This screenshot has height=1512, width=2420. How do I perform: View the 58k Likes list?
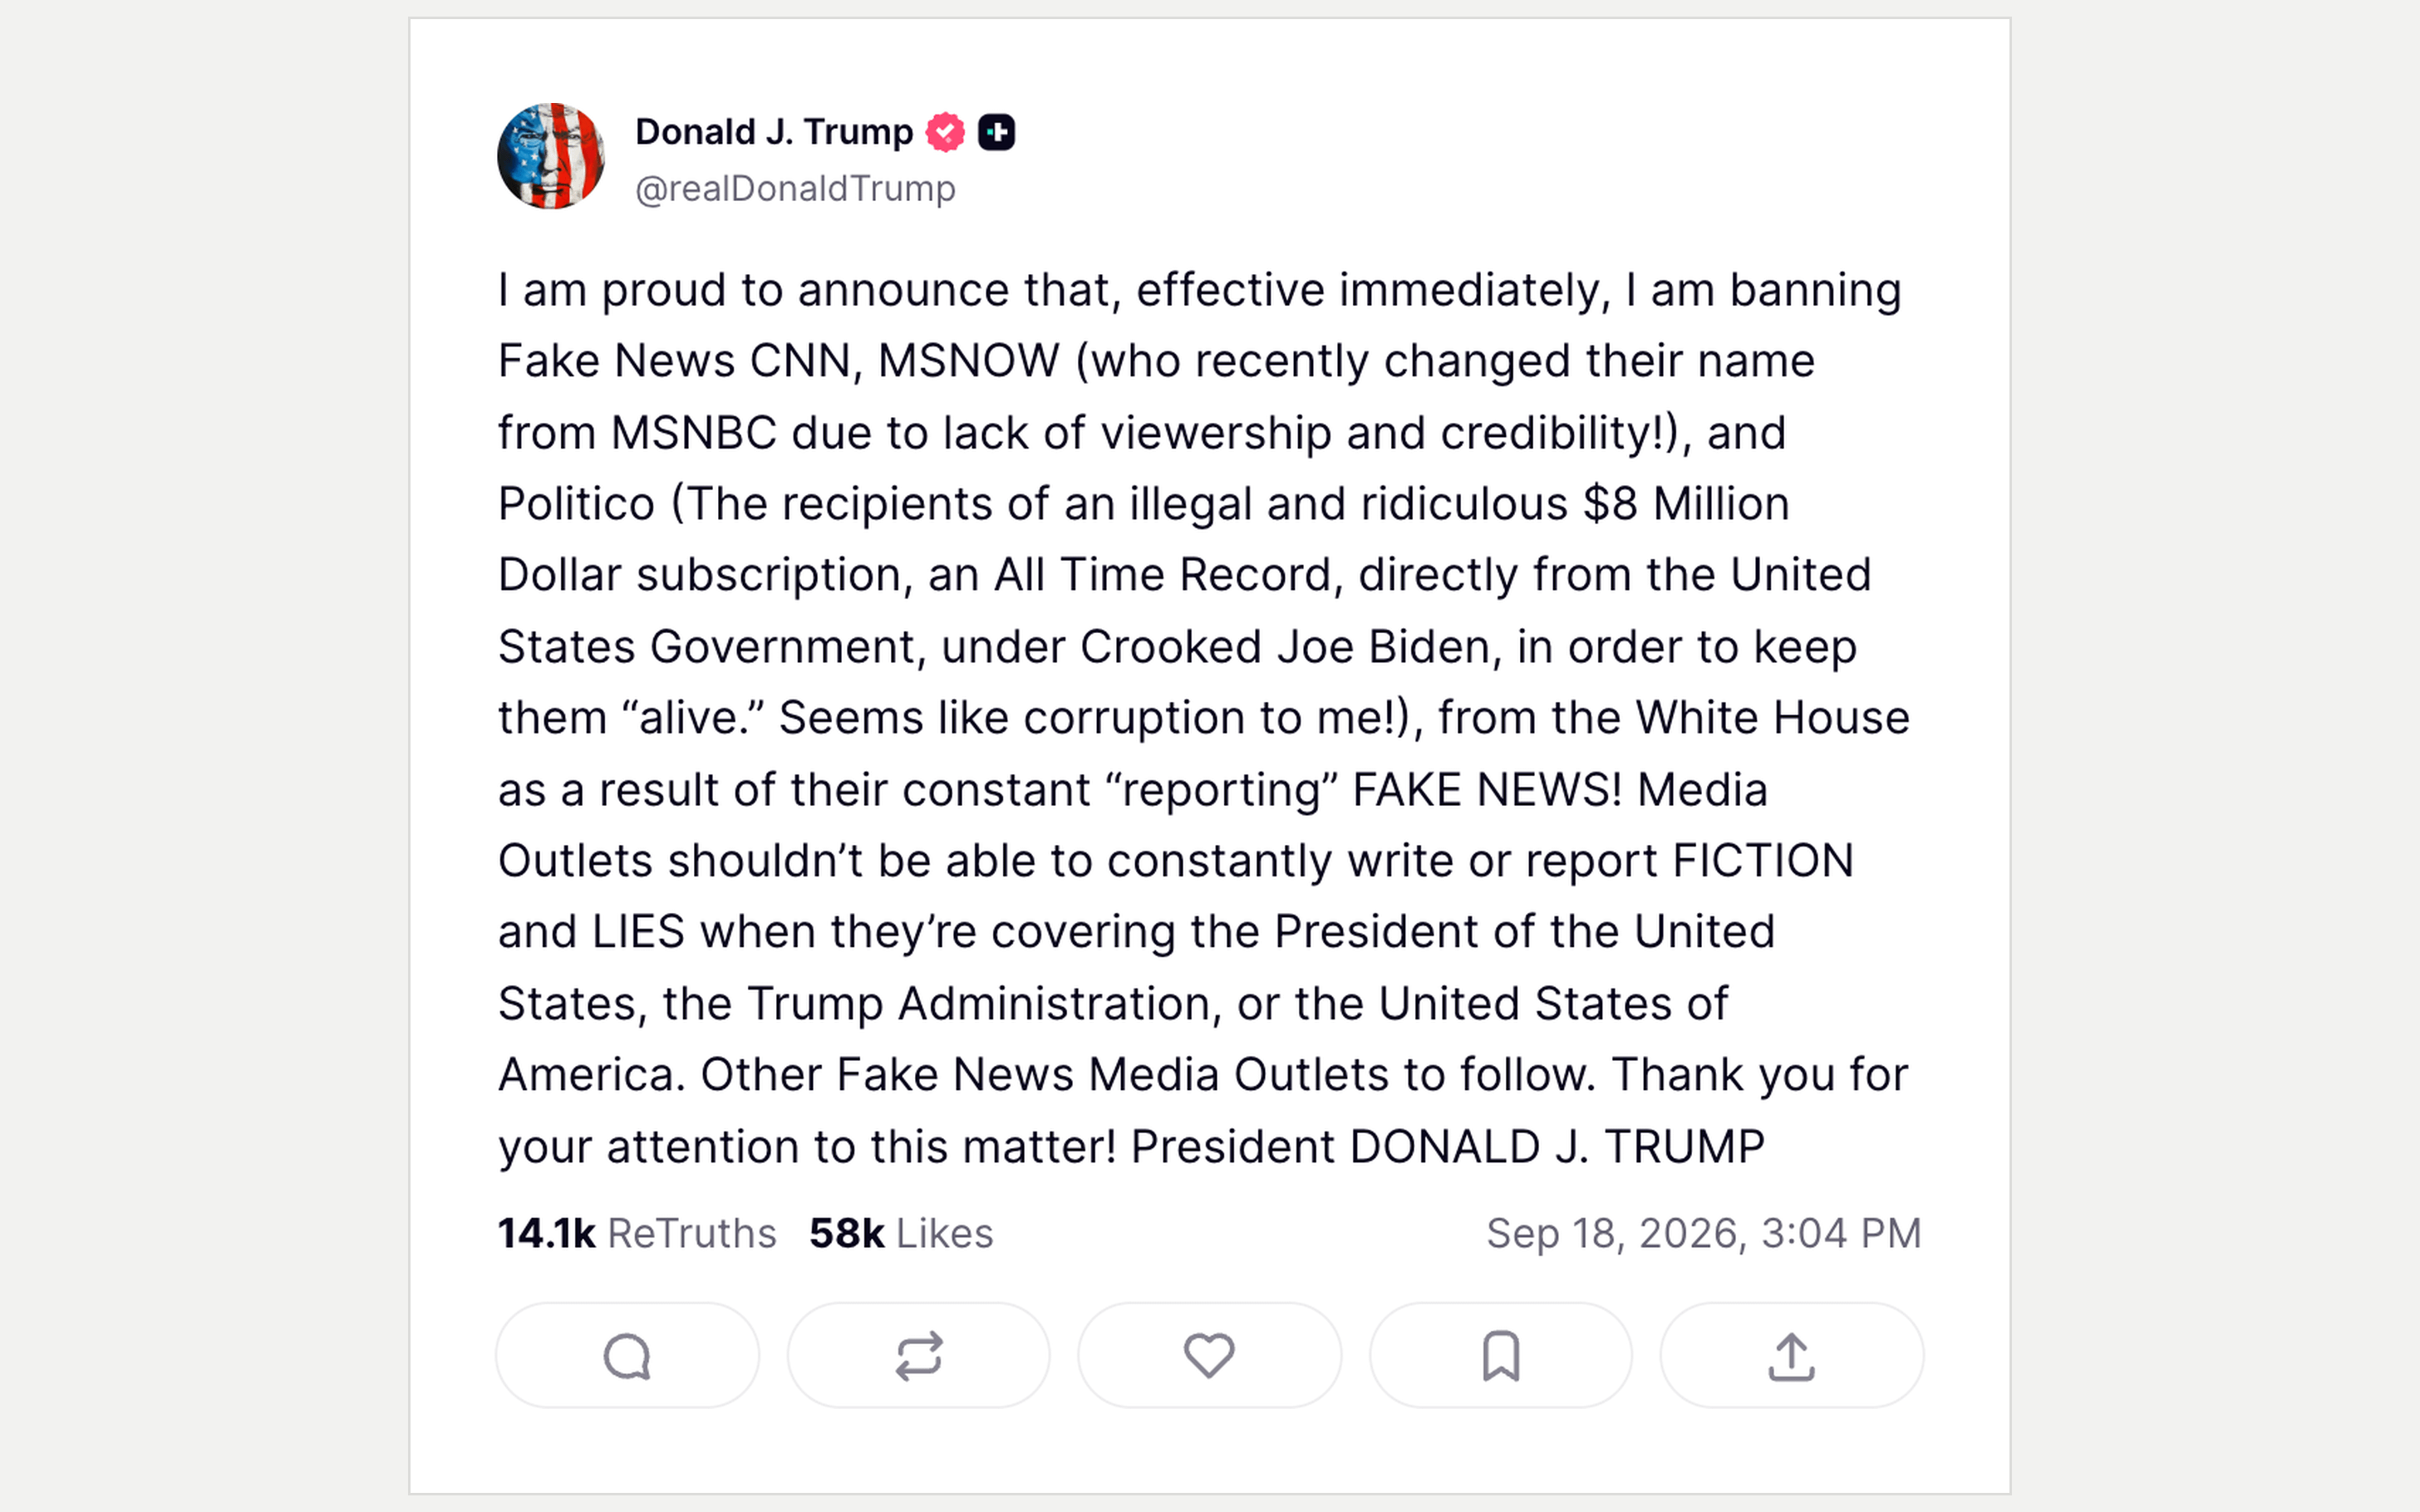[x=901, y=1233]
